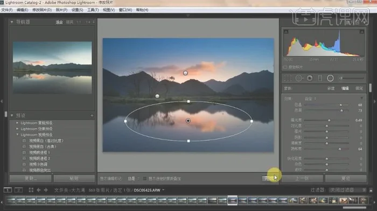Viewport: 377px width, 211px height.
Task: Open the Tools (T) menu
Action: (93, 10)
